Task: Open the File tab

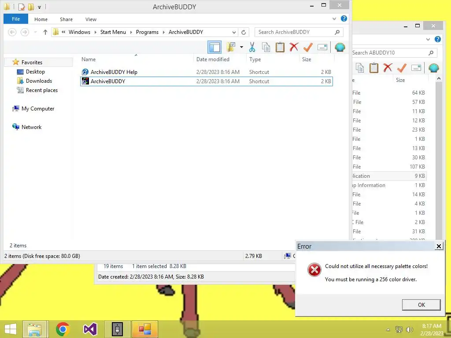Action: (16, 19)
